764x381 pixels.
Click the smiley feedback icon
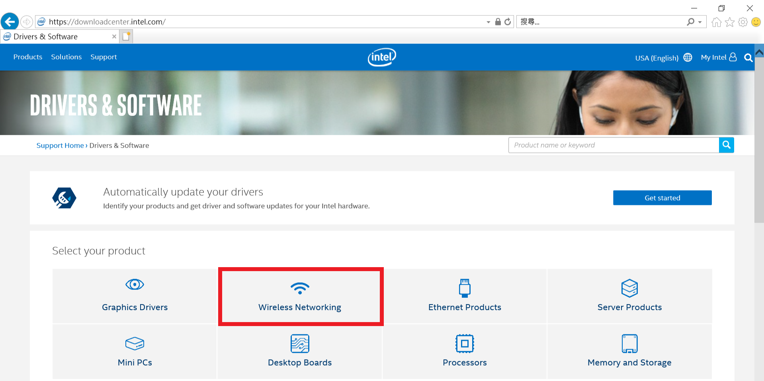(x=756, y=22)
